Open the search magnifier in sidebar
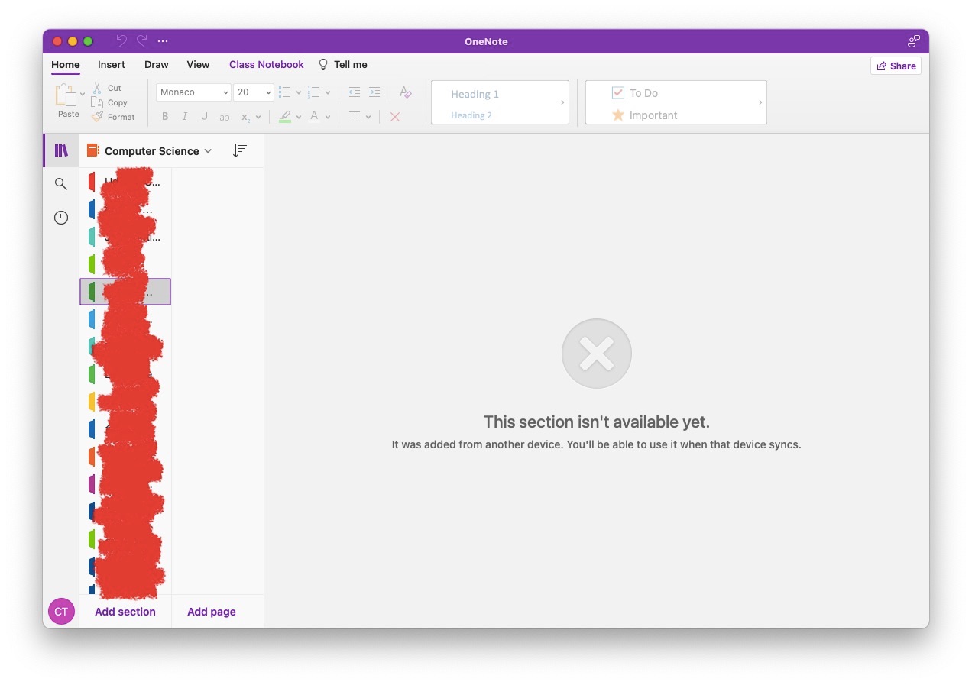Viewport: 972px width, 685px height. pos(61,184)
